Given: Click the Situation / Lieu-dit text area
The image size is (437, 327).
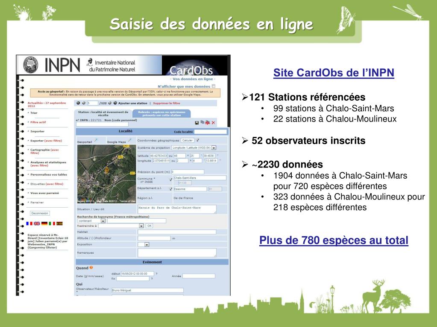Looking at the screenshot, I should 177,209.
